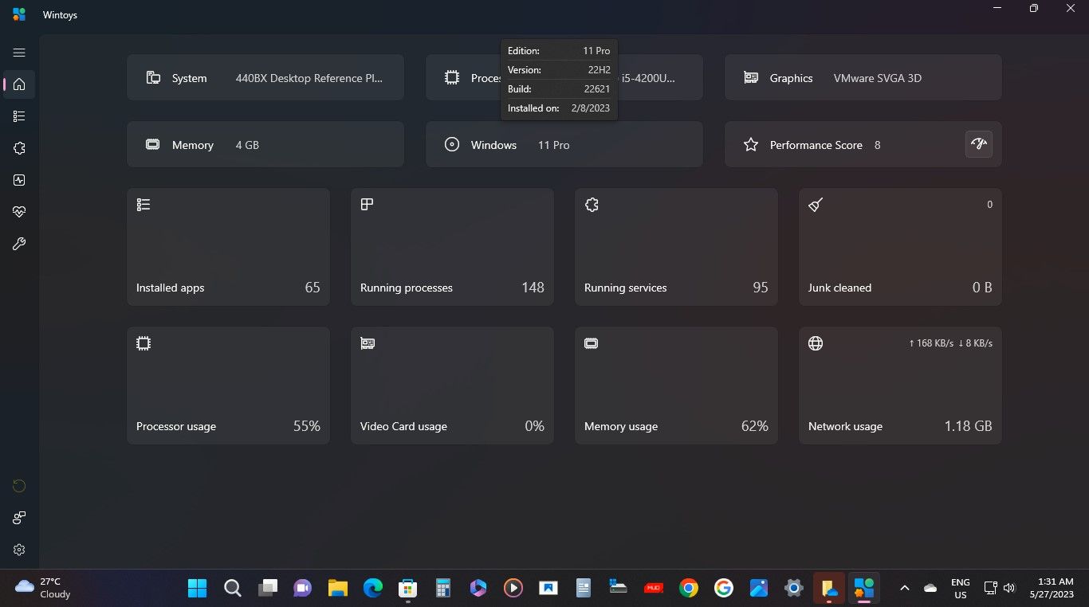This screenshot has width=1089, height=607.
Task: Click the '2/8/2023' installed date in tooltip
Action: pyautogui.click(x=591, y=108)
